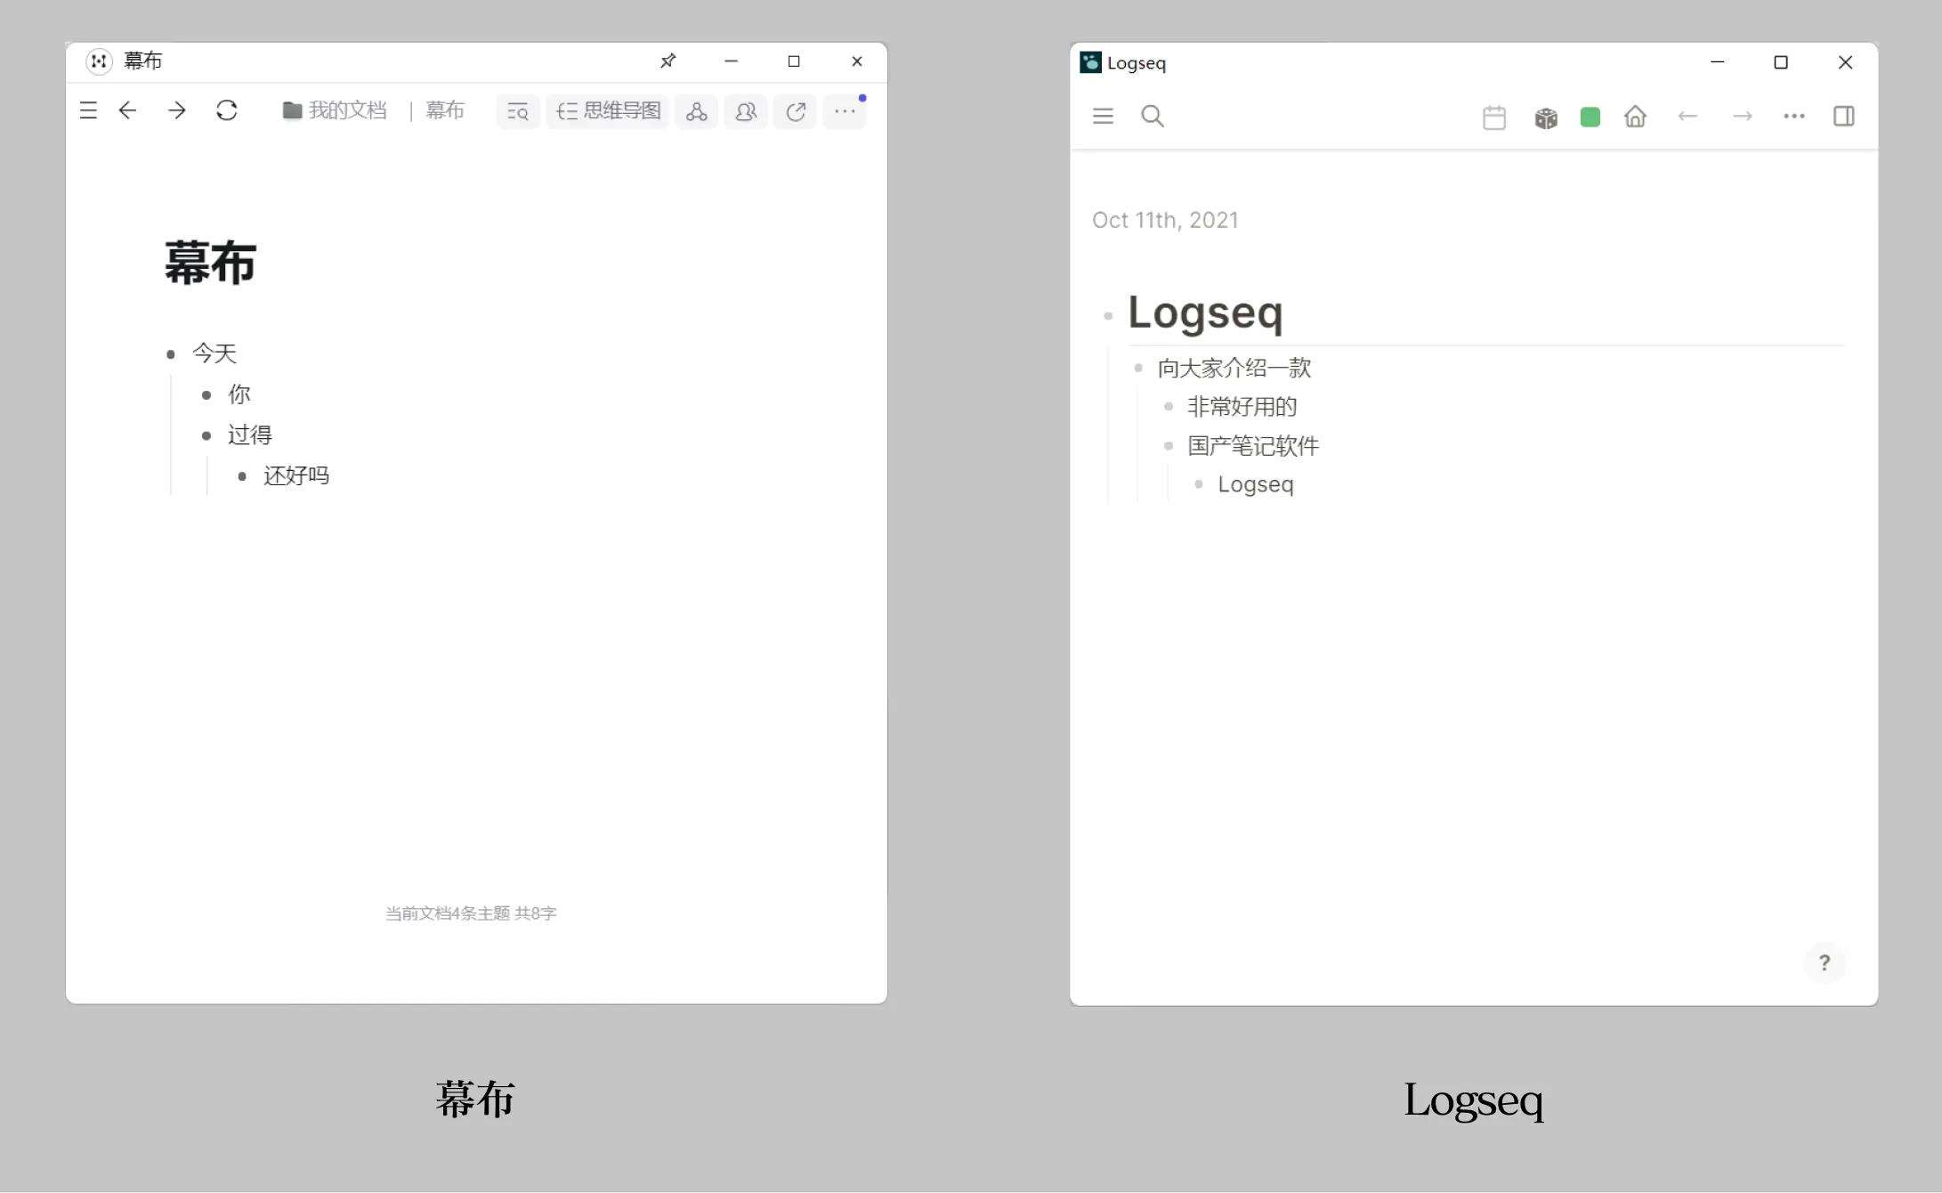
Task: Navigate back in Logseq
Action: coord(1687,117)
